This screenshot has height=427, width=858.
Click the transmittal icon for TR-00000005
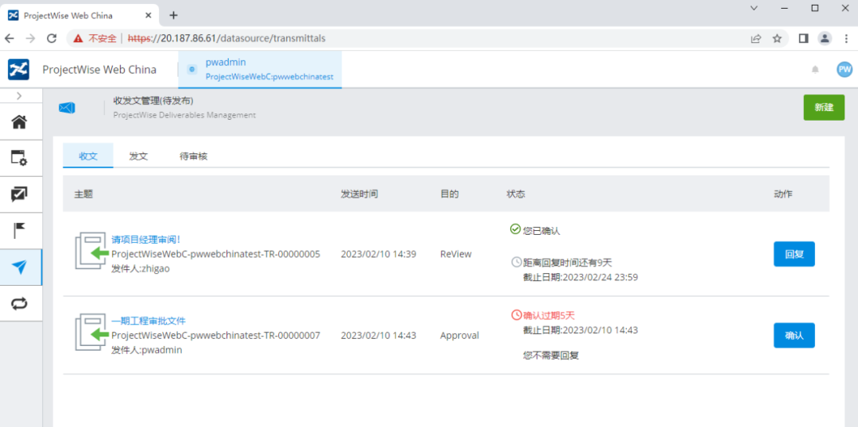coord(91,251)
